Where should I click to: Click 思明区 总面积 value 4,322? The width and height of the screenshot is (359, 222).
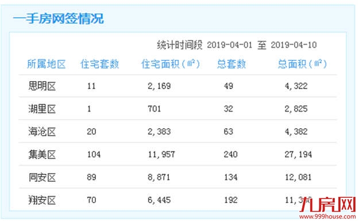pos(296,86)
